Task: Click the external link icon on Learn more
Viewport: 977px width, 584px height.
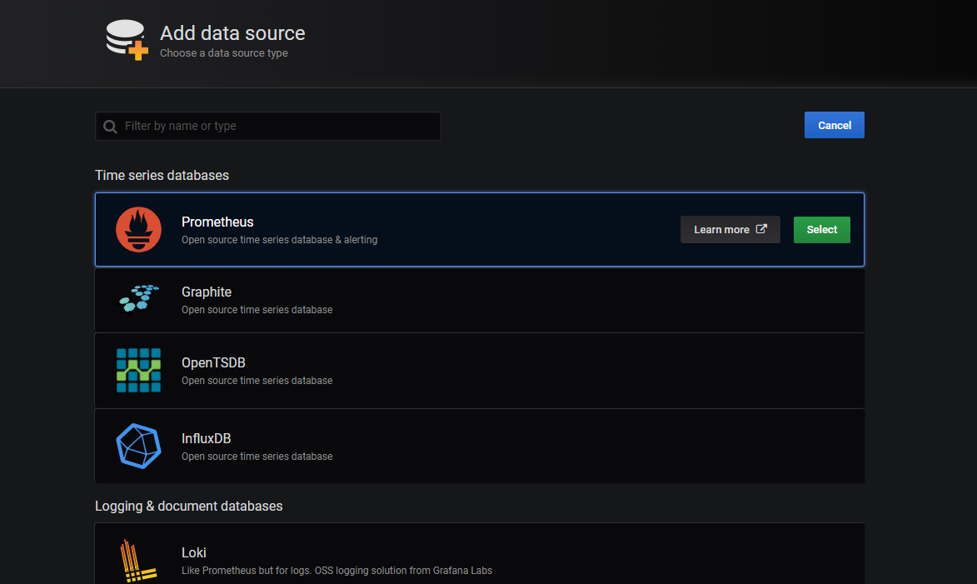Action: (x=761, y=229)
